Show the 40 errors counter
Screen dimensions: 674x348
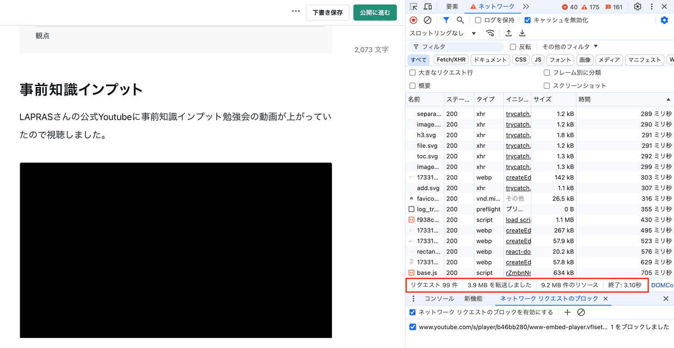tap(570, 7)
